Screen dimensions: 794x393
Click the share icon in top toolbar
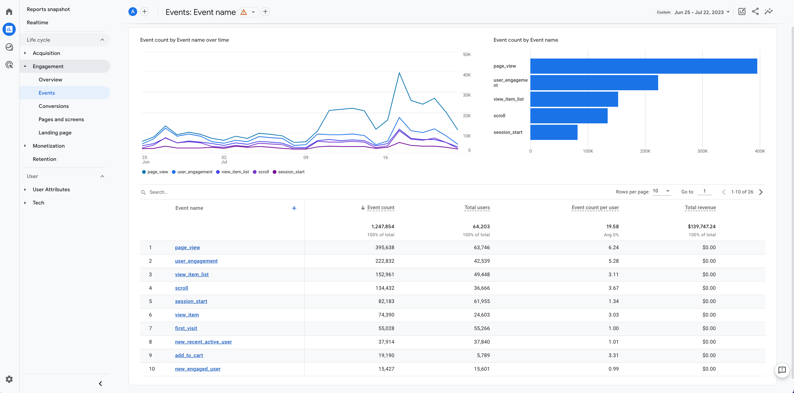[x=756, y=11]
